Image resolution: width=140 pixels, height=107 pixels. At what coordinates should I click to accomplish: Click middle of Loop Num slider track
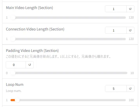click(x=68, y=100)
